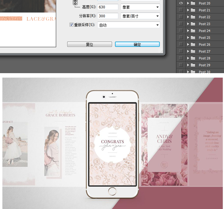Click the height input field showing 630

pyautogui.click(x=108, y=7)
